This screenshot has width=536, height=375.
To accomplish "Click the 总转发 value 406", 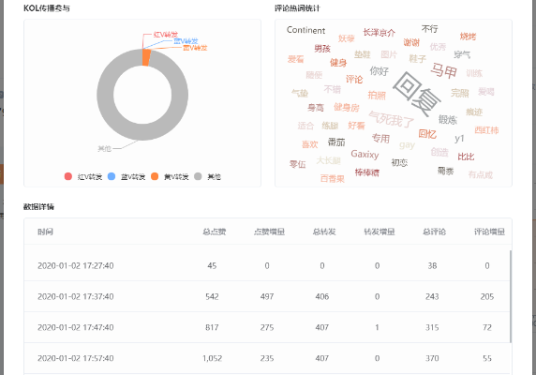I will (x=322, y=296).
